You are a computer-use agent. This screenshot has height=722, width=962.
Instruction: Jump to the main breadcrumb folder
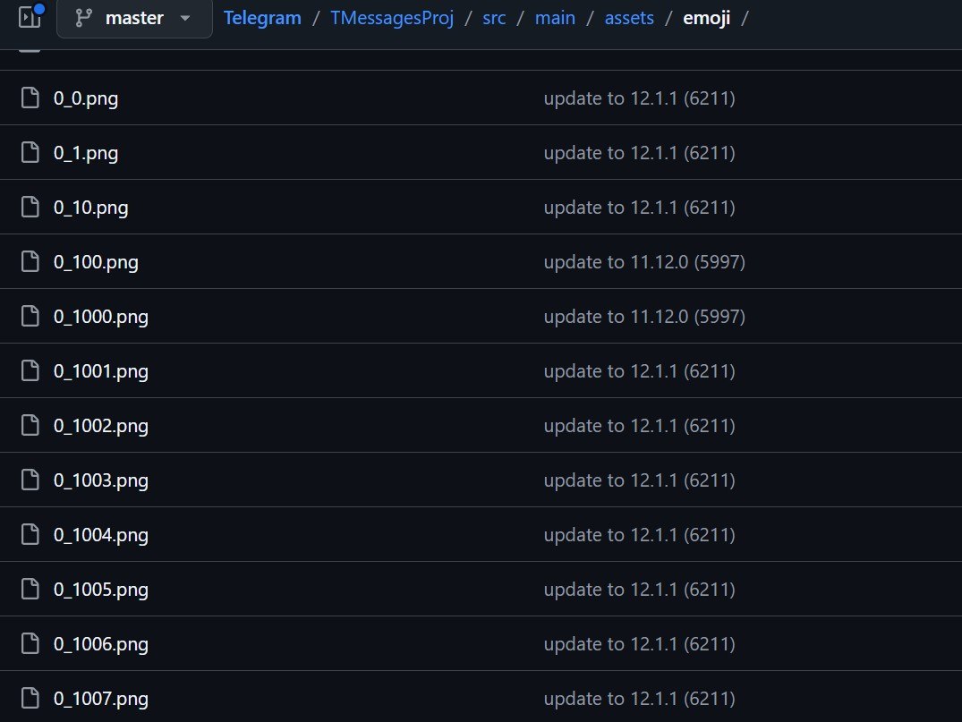click(555, 18)
